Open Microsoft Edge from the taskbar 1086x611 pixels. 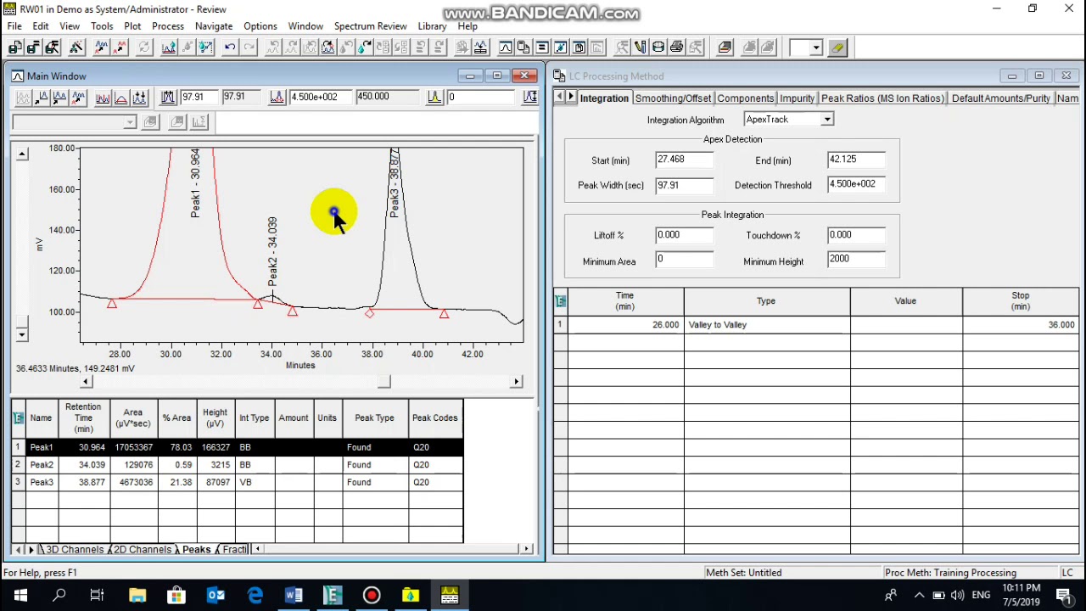tap(255, 595)
